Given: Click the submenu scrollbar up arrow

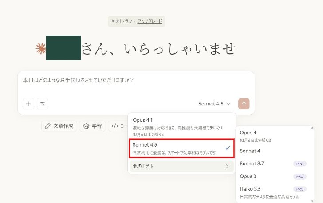Looking at the screenshot, I should [312, 128].
